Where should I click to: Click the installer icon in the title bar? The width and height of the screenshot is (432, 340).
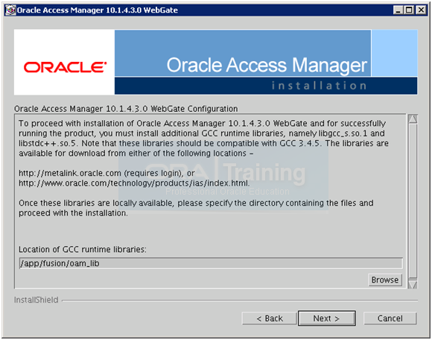point(10,10)
